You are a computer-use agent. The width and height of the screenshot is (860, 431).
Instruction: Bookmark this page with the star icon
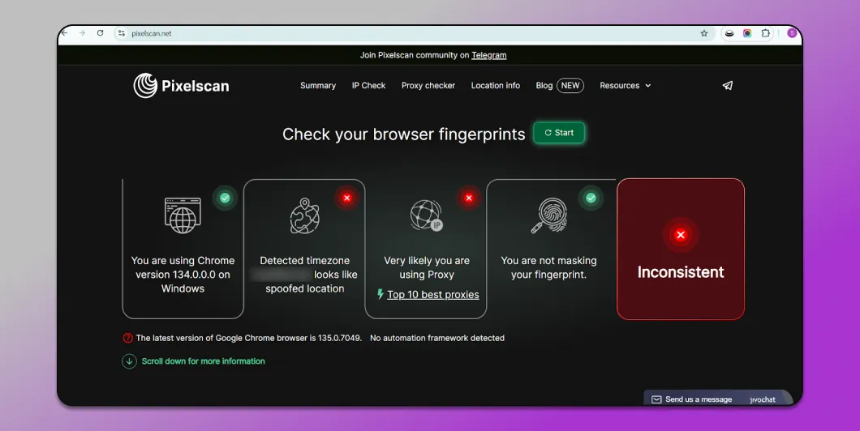pos(704,33)
